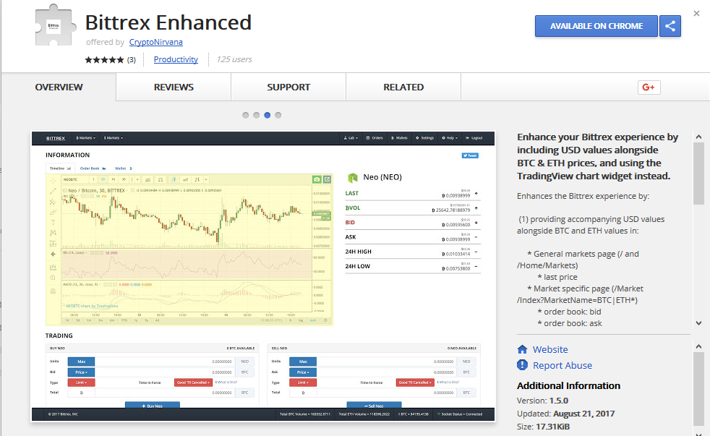Screen dimensions: 710x436
Task: Switch to the OVERVIEW tab
Action: pos(59,87)
